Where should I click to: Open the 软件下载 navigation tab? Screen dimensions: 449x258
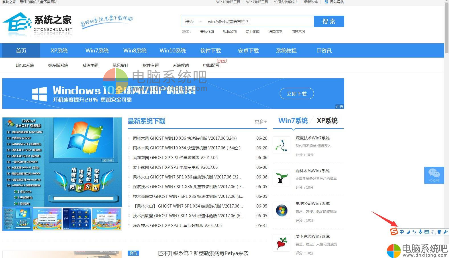pyautogui.click(x=211, y=50)
